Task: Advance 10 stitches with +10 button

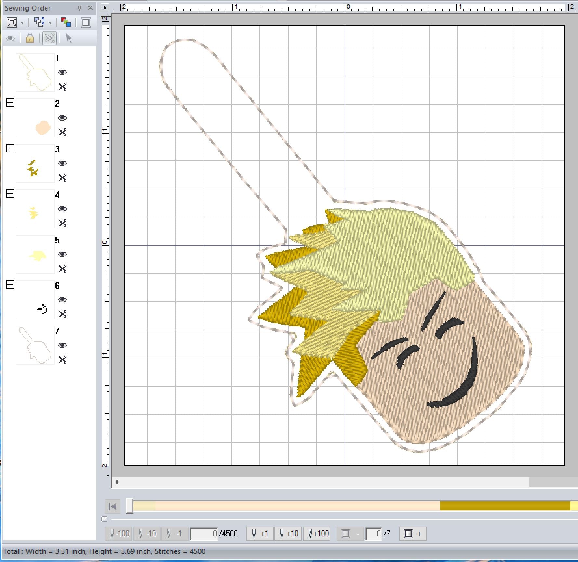Action: click(288, 534)
